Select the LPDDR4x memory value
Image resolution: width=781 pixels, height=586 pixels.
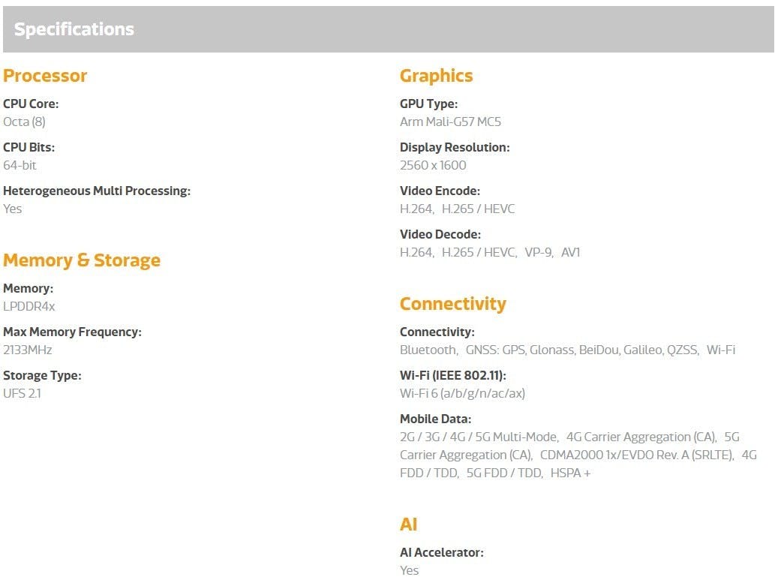click(29, 306)
